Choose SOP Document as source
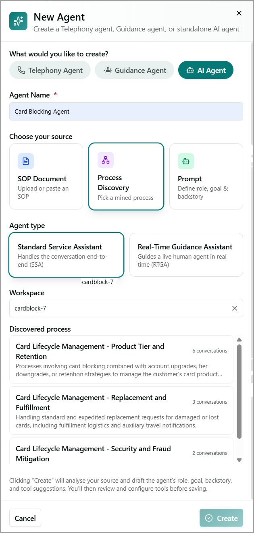The height and width of the screenshot is (533, 254). coord(46,176)
